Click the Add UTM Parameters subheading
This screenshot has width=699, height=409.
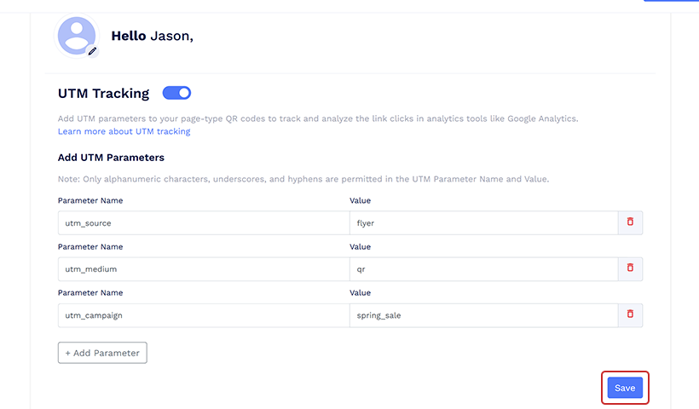click(x=111, y=158)
